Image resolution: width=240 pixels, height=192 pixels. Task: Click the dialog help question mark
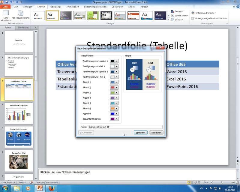153,48
